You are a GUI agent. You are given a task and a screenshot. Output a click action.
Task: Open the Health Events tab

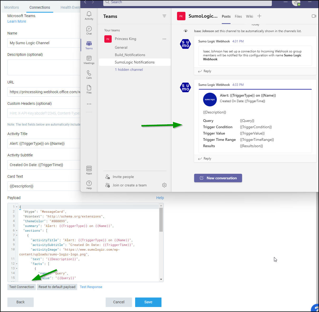[70, 7]
